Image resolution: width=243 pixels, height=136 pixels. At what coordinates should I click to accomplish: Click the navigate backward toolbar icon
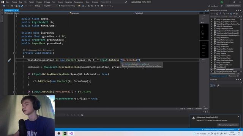4,6
